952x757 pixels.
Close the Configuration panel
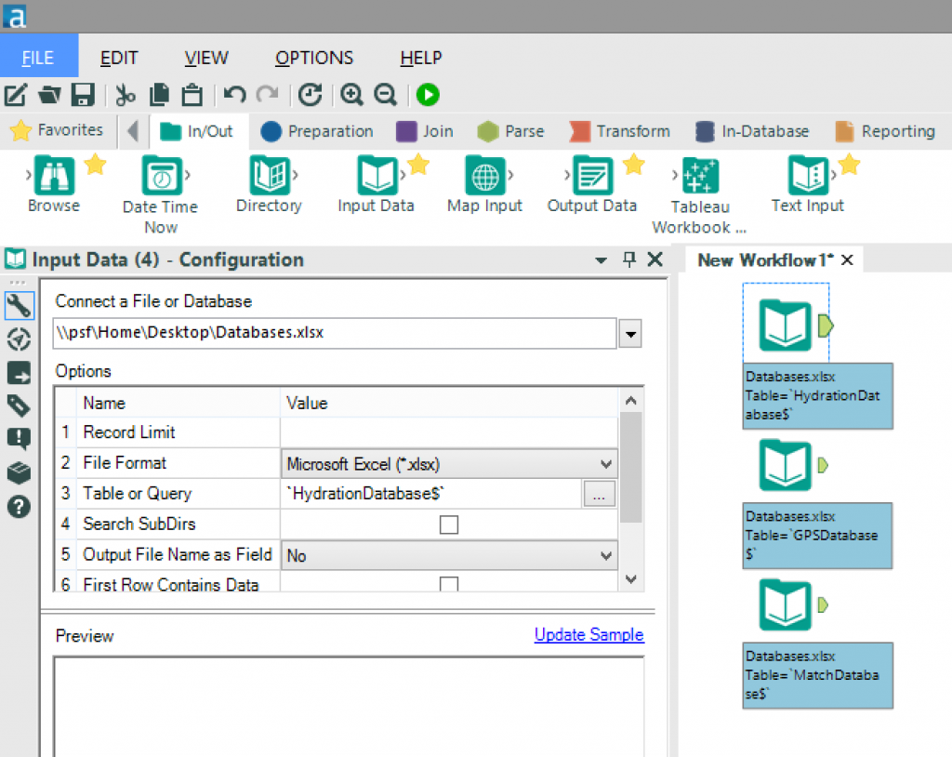coord(655,260)
